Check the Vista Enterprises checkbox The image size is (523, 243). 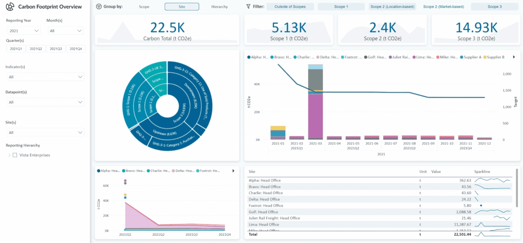[15, 155]
